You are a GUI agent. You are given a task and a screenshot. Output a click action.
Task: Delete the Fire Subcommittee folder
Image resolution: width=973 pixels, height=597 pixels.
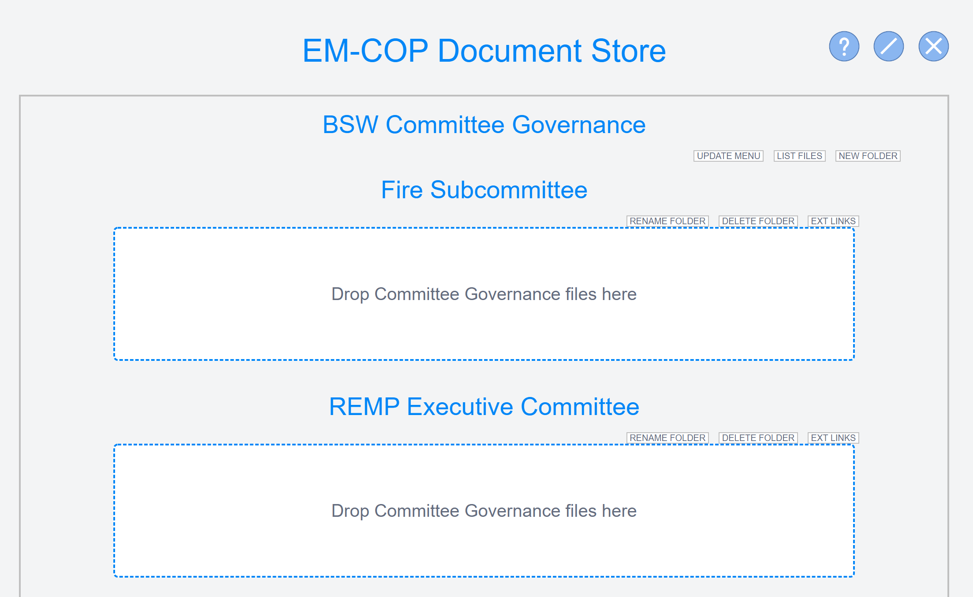click(x=758, y=221)
